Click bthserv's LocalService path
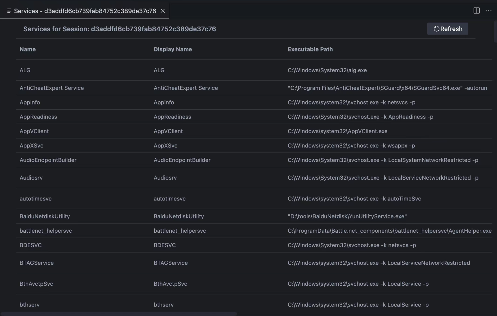The image size is (497, 316). (x=358, y=305)
